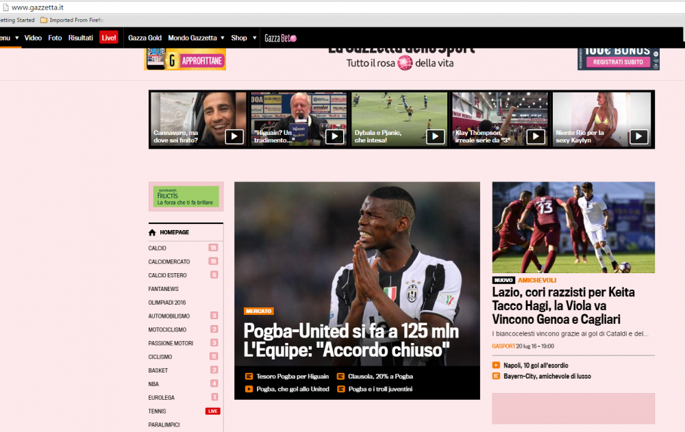The image size is (685, 432).
Task: Play the sexy Kaylyn video
Action: point(638,137)
